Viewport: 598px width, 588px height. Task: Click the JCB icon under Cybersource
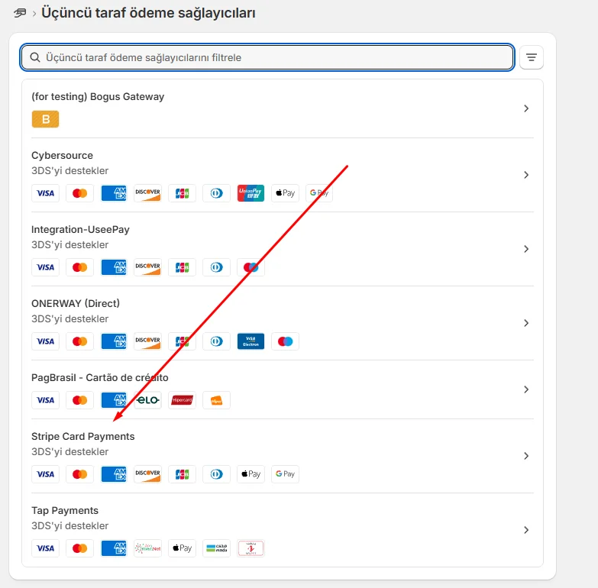(x=183, y=193)
